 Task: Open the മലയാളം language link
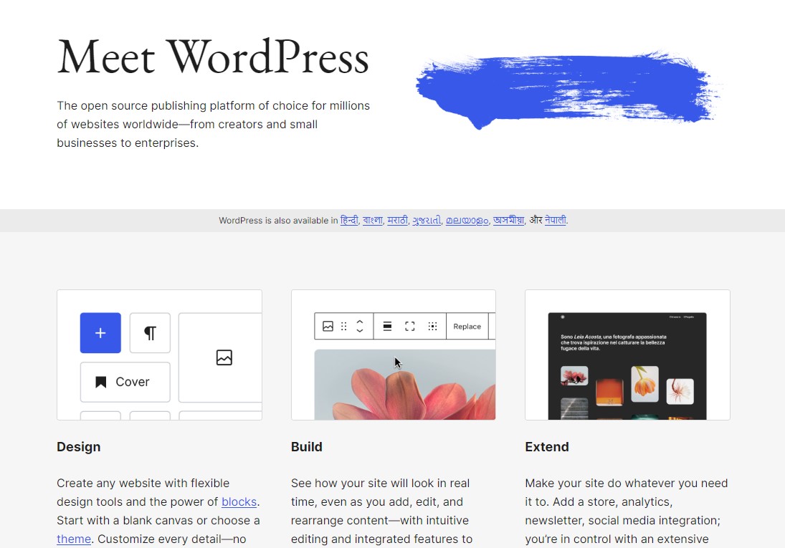click(467, 220)
